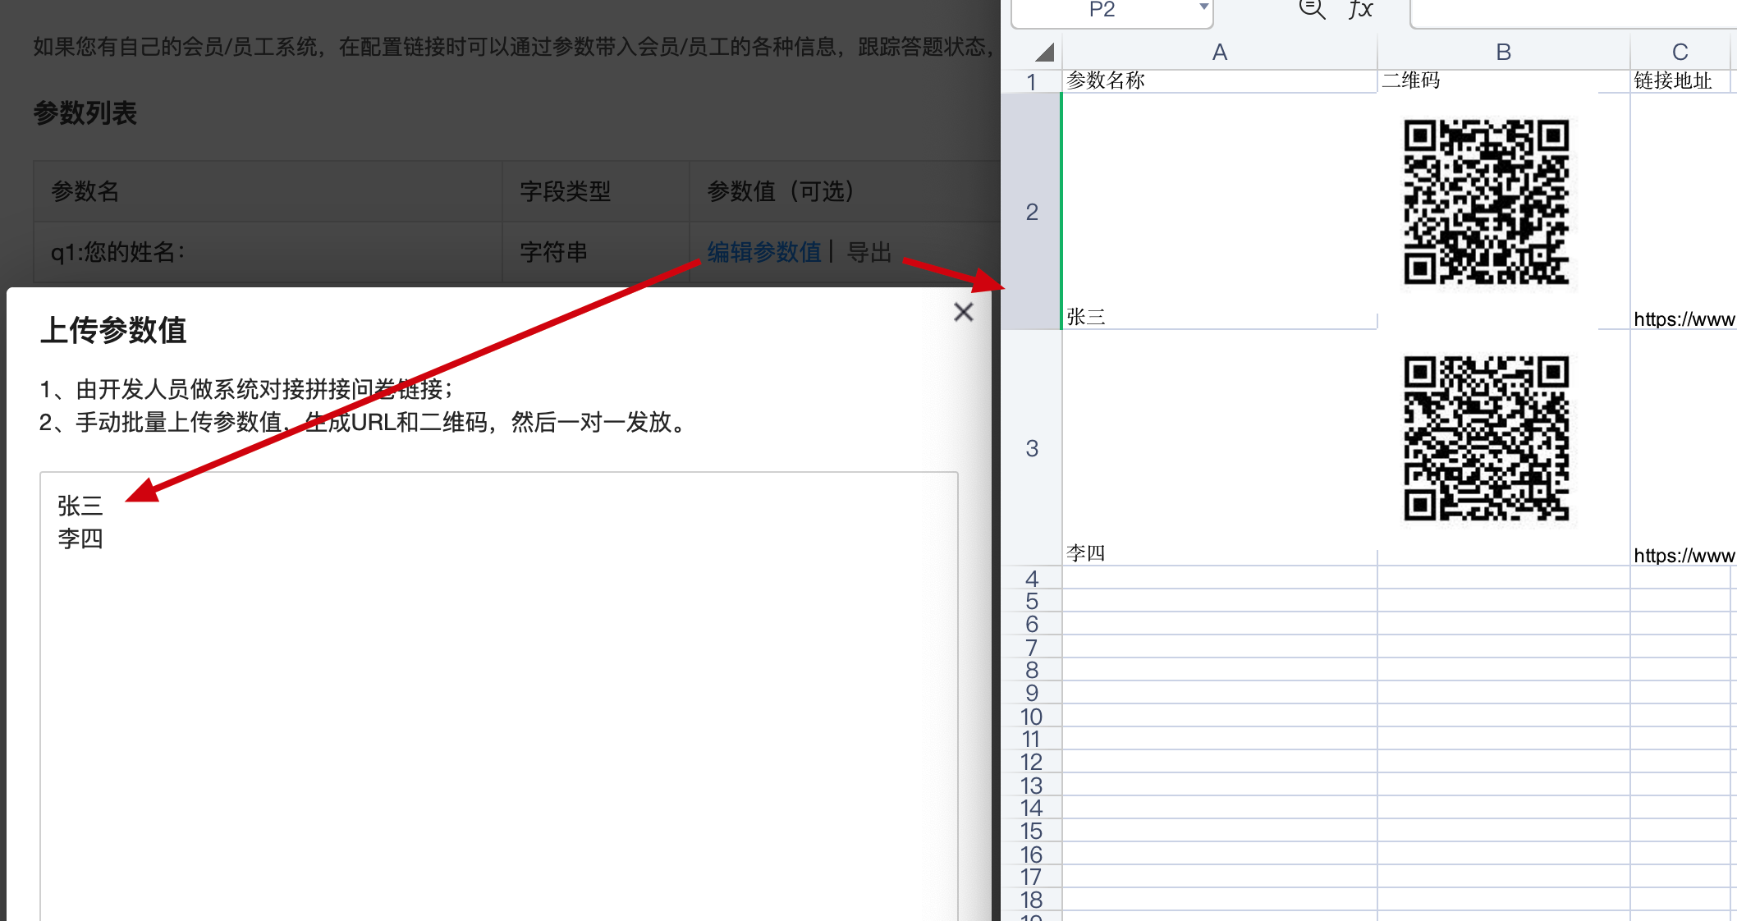Click the q1:您的姓名 parameter name cell
The width and height of the screenshot is (1737, 921).
point(268,252)
